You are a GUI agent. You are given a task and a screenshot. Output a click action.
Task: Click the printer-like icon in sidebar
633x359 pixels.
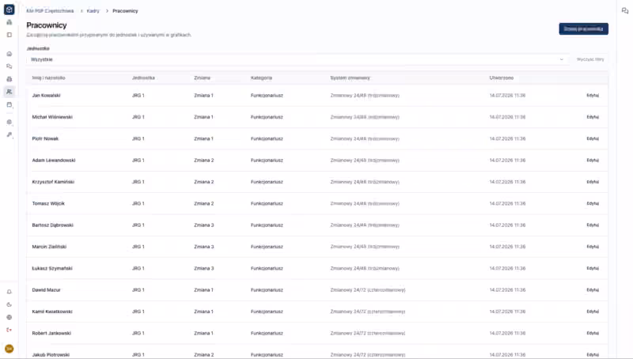(9, 79)
